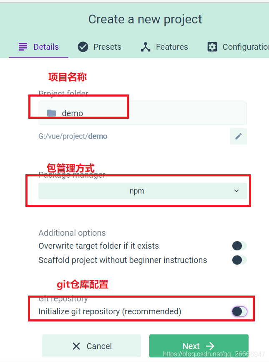
Task: Enable Scaffold project without beginner instructions
Action: point(239,260)
